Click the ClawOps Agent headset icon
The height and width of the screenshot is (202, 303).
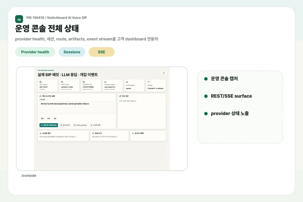[x=105, y=82]
